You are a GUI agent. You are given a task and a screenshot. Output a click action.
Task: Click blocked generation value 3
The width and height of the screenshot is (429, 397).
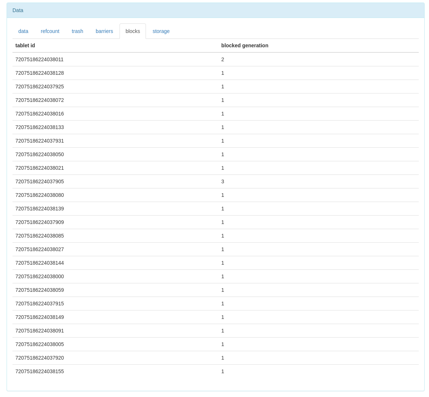[x=223, y=181]
